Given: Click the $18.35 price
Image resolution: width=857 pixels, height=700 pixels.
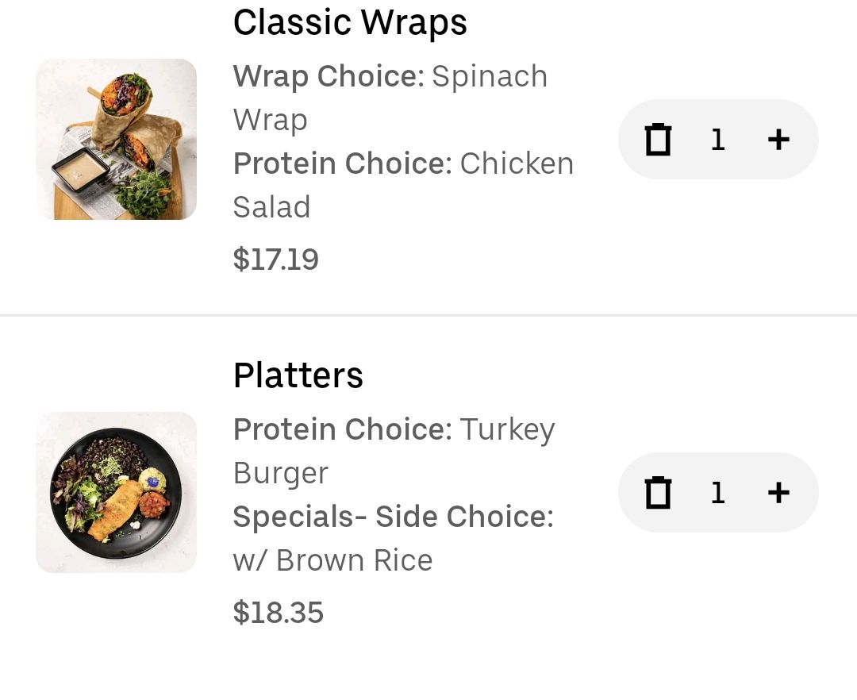Looking at the screenshot, I should click(x=279, y=612).
